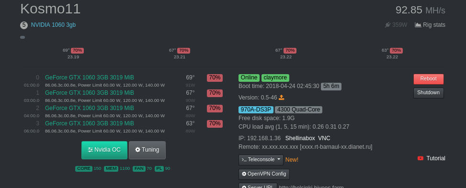Click the Remote host address text
Image resolution: width=466 pixels, height=188 pixels.
pyautogui.click(x=305, y=147)
